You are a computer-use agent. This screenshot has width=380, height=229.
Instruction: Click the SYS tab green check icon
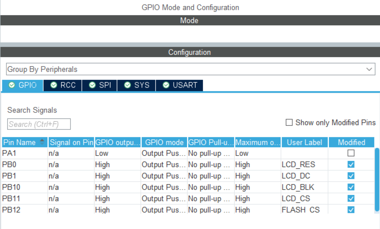tap(127, 85)
